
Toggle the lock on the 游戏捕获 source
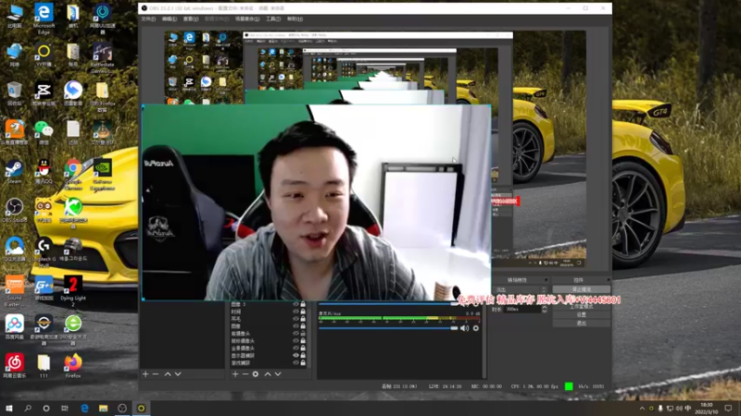coord(303,363)
